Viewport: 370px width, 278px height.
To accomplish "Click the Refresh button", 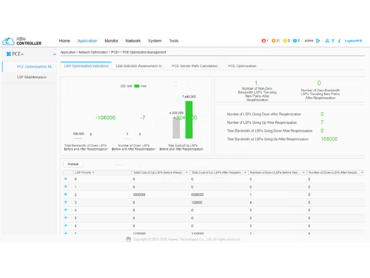I will pos(74,164).
